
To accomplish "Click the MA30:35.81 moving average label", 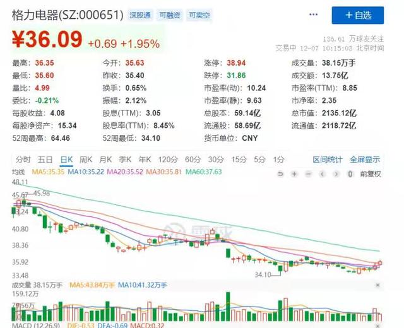I will click(x=164, y=172).
